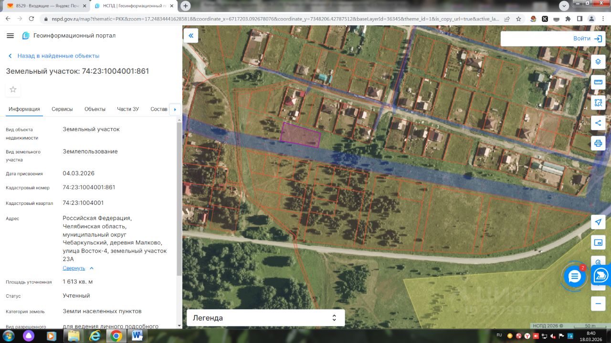Close the НСПД browser tab
The height and width of the screenshot is (343, 611).
point(171,6)
